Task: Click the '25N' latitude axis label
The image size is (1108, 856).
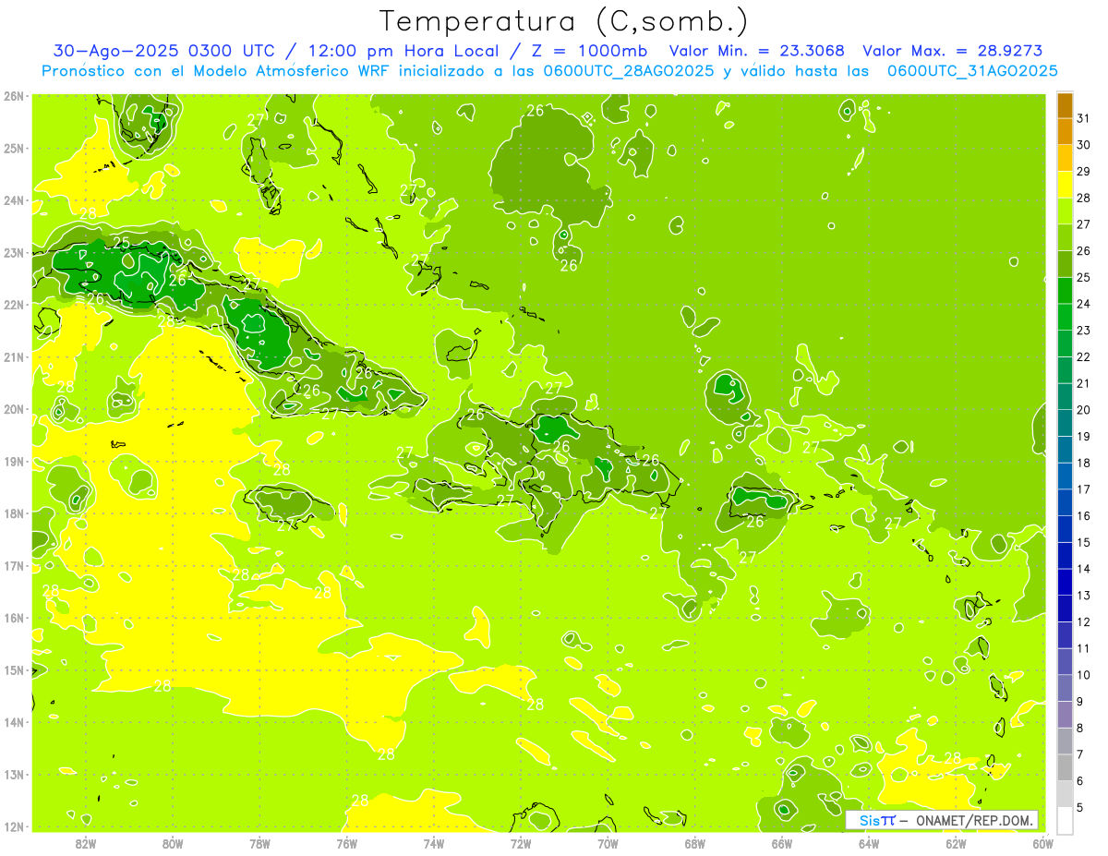Action: (x=14, y=148)
